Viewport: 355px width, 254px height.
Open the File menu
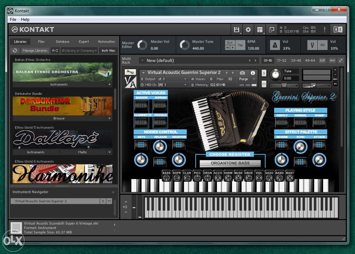point(13,20)
